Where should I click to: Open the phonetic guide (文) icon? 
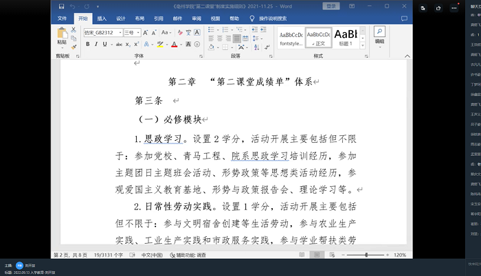(188, 32)
